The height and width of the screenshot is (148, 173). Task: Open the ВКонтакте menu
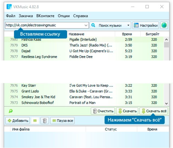45,16
